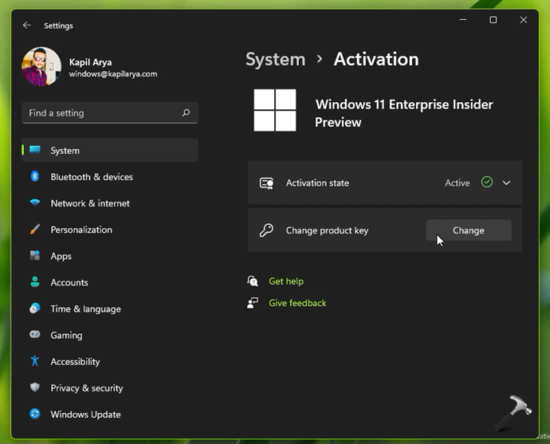Click the search magnifier icon
The width and height of the screenshot is (550, 444).
tap(186, 113)
